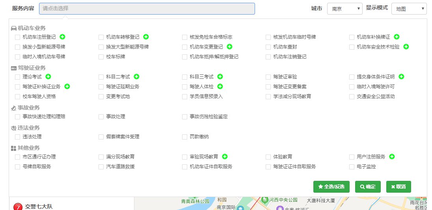Click green plus beside 理论考试
432x210 pixels.
48,76
